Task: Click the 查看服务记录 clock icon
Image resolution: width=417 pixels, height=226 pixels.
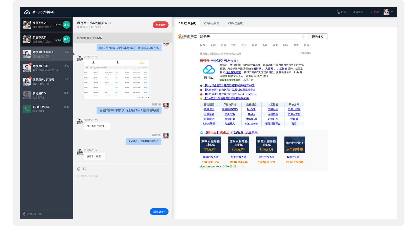Action: (25, 214)
